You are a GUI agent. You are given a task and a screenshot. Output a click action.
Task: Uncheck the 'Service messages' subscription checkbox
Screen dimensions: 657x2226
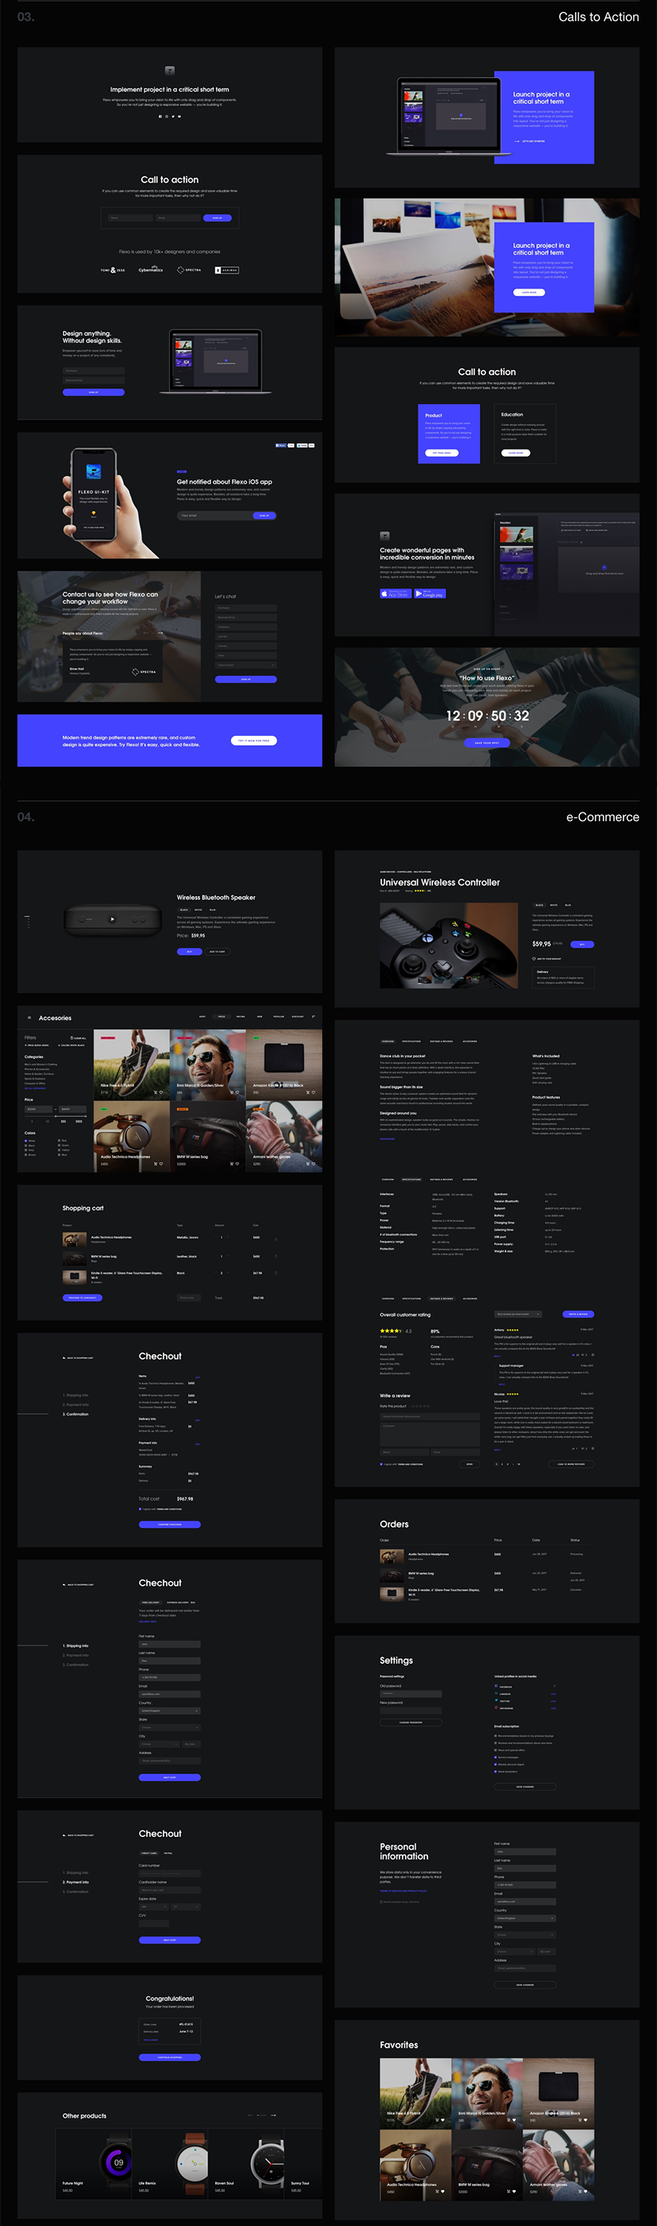[x=496, y=1756]
